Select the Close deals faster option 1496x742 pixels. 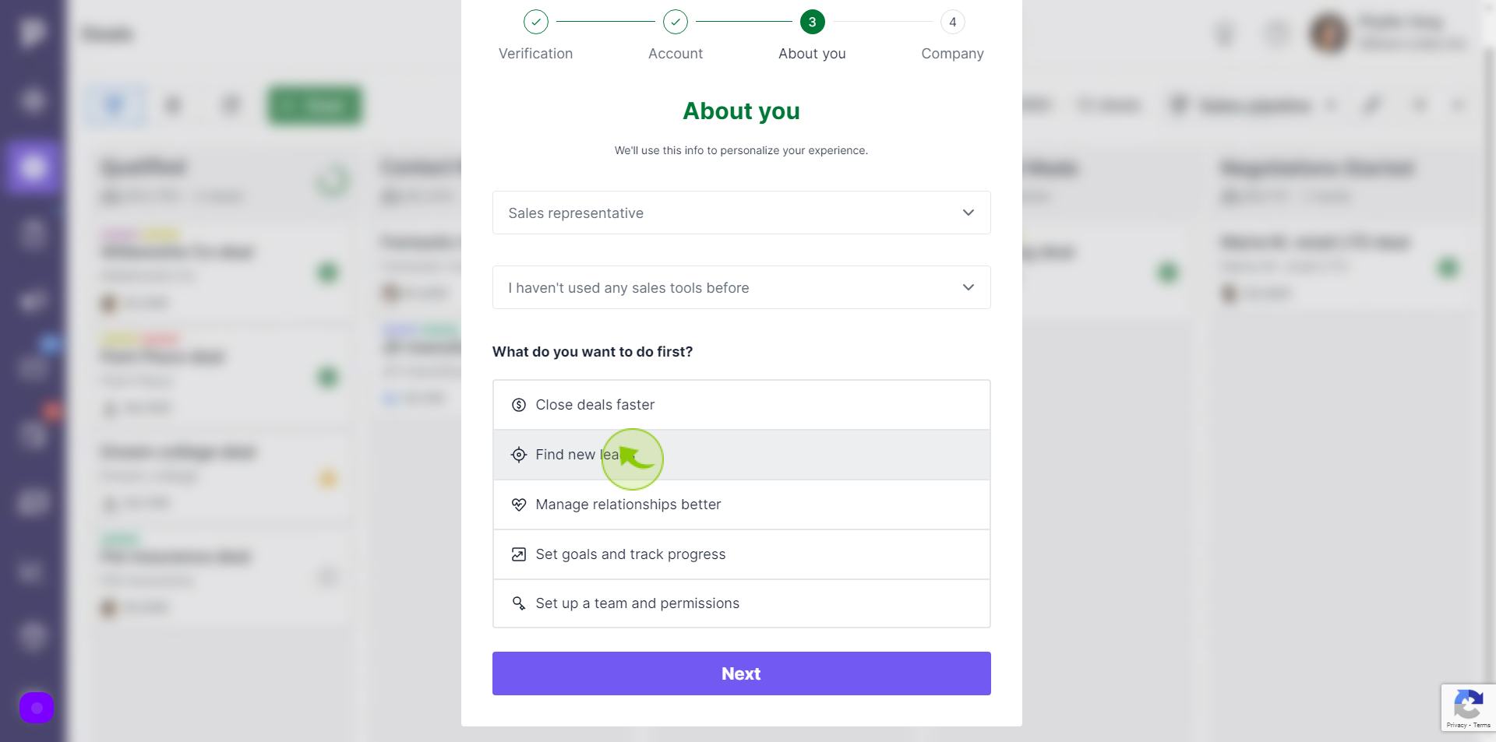coord(742,405)
